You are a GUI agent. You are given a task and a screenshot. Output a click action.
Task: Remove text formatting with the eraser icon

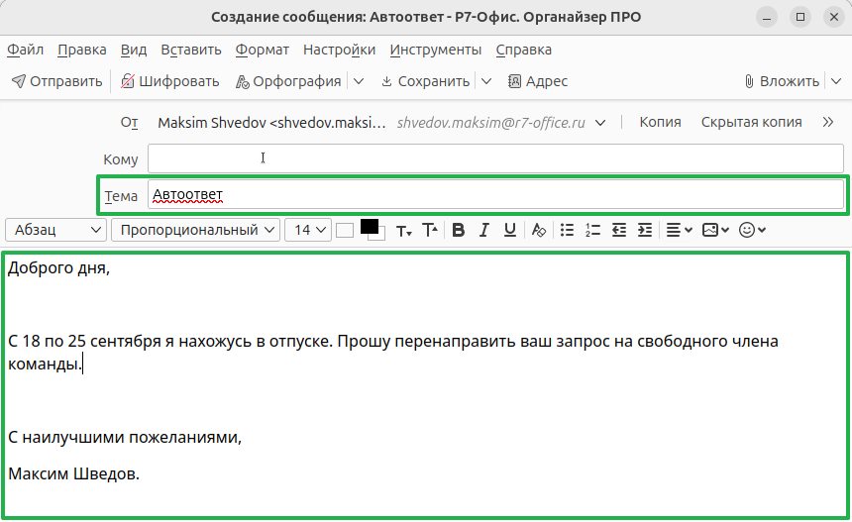538,230
